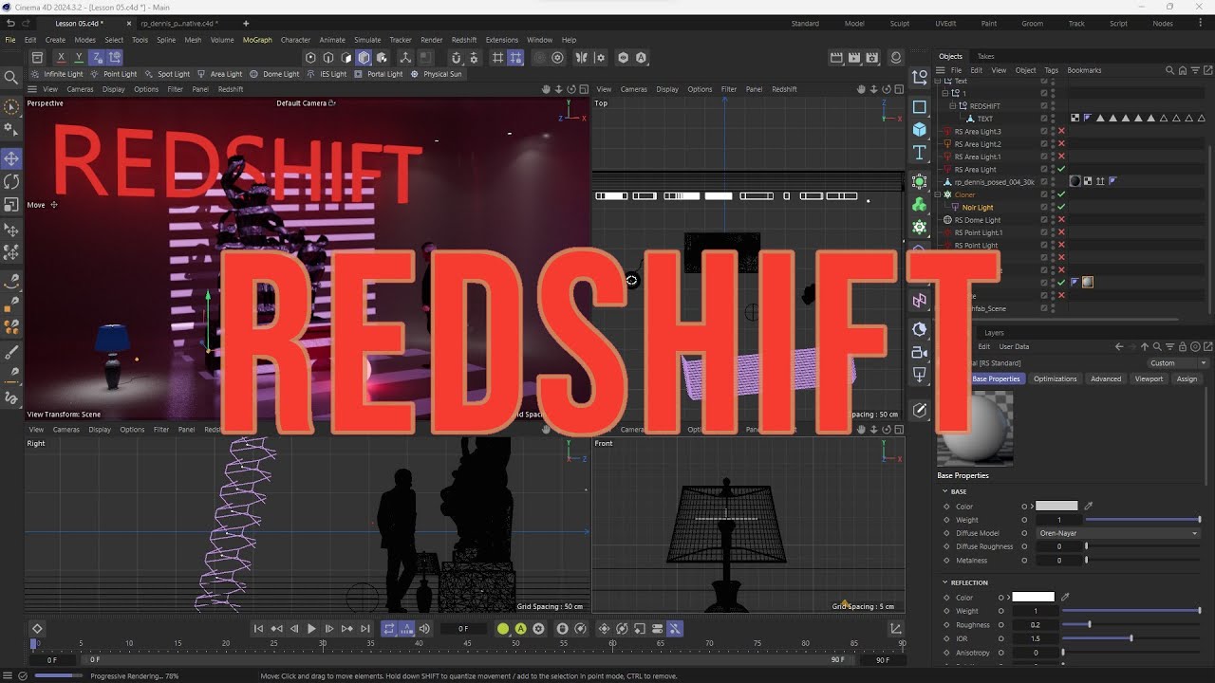The height and width of the screenshot is (683, 1215).
Task: Enable RS Area Light.3 red X
Action: click(x=1061, y=131)
